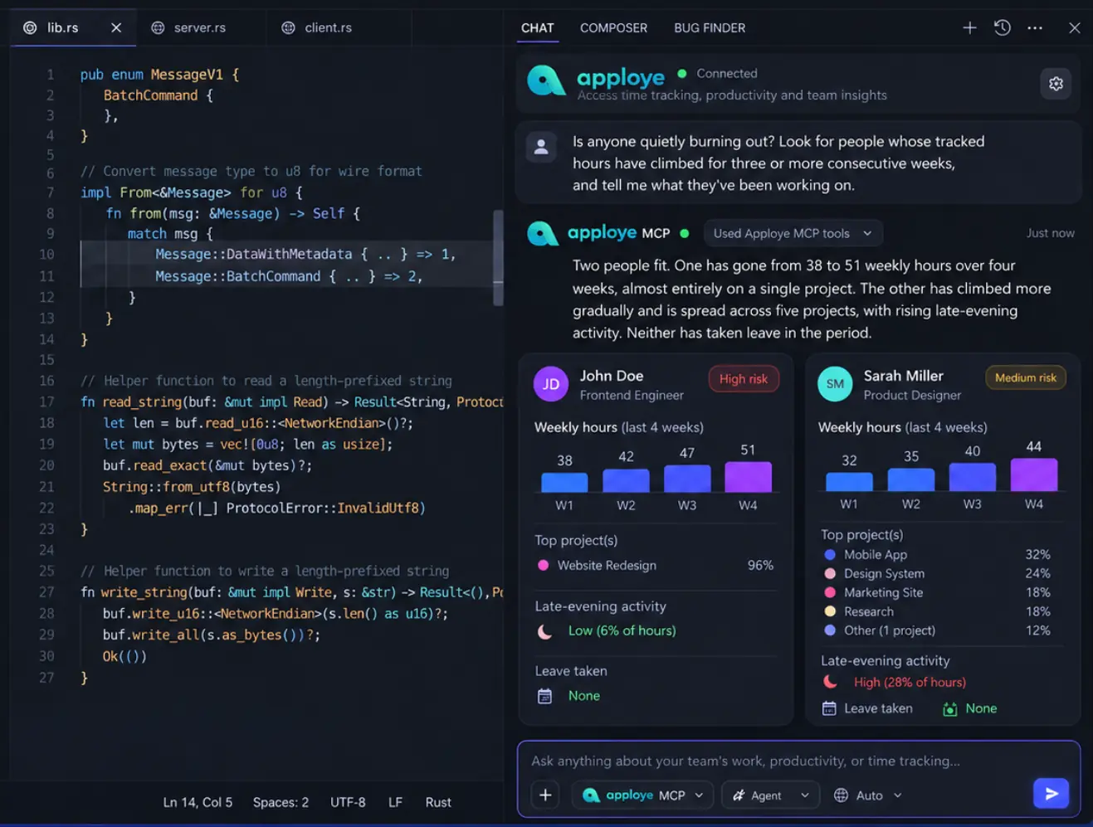
Task: Click the SM avatar for Sarah Miller
Action: coord(835,383)
